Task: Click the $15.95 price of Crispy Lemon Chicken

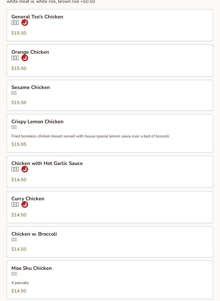Action: tap(19, 144)
